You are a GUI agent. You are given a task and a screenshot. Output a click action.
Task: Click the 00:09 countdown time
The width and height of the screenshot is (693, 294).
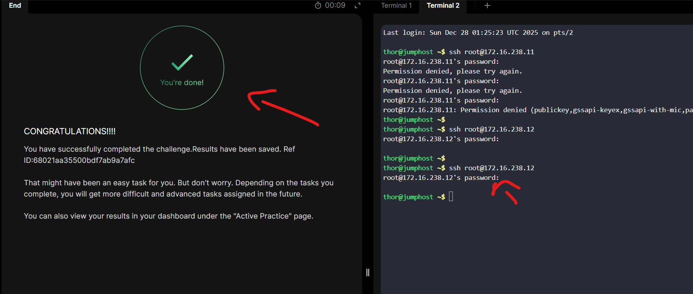pos(335,5)
